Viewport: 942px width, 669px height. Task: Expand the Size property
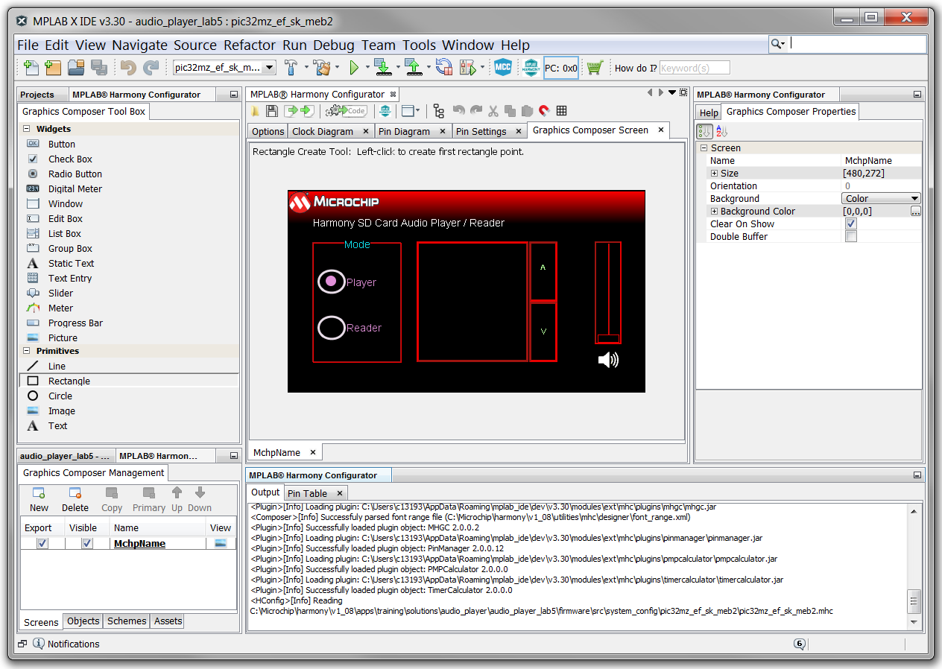tap(714, 174)
